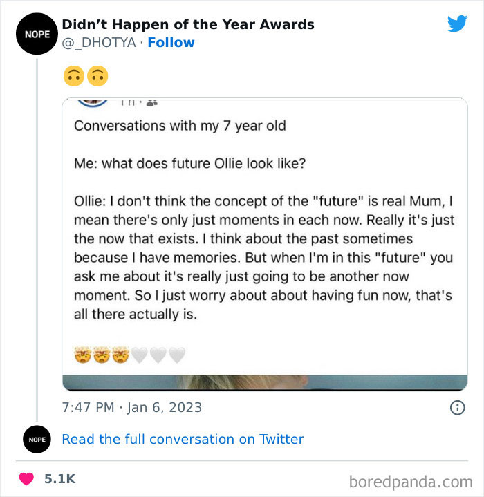
Task: Click the Twitter bird logo
Action: (457, 24)
